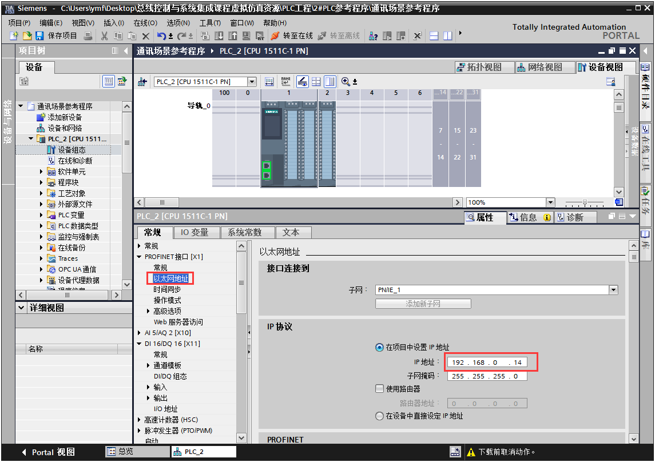
Task: Click the upload from device icon
Action: coord(233,36)
